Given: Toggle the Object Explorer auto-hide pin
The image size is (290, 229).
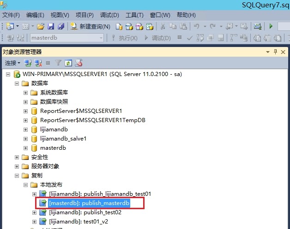Looking at the screenshot, I should (x=276, y=52).
